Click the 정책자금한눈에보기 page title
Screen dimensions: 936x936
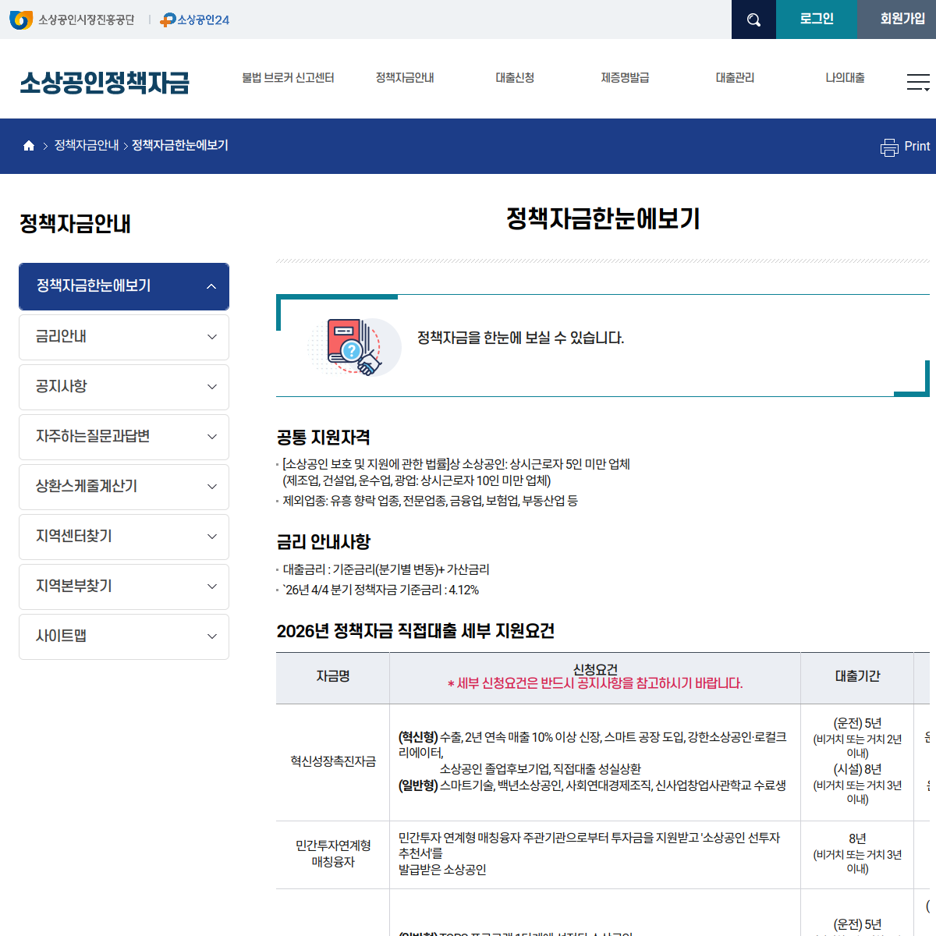(603, 219)
